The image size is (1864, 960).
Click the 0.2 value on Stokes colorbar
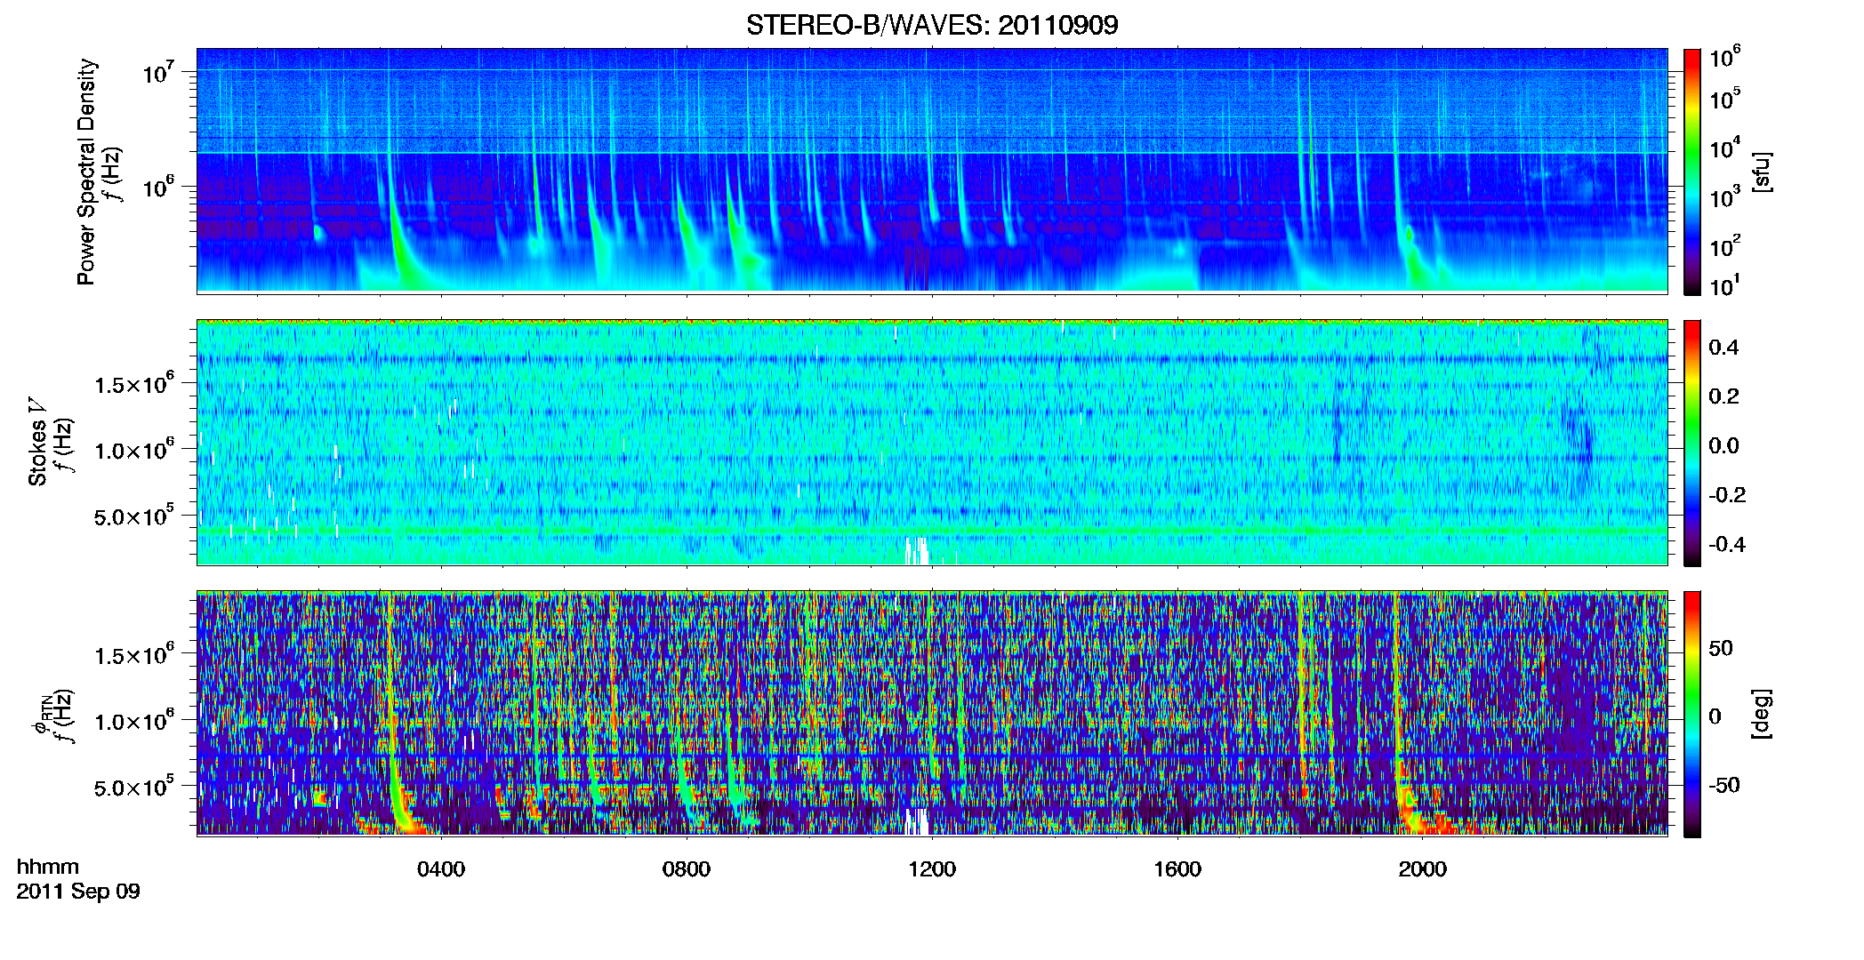[1723, 396]
